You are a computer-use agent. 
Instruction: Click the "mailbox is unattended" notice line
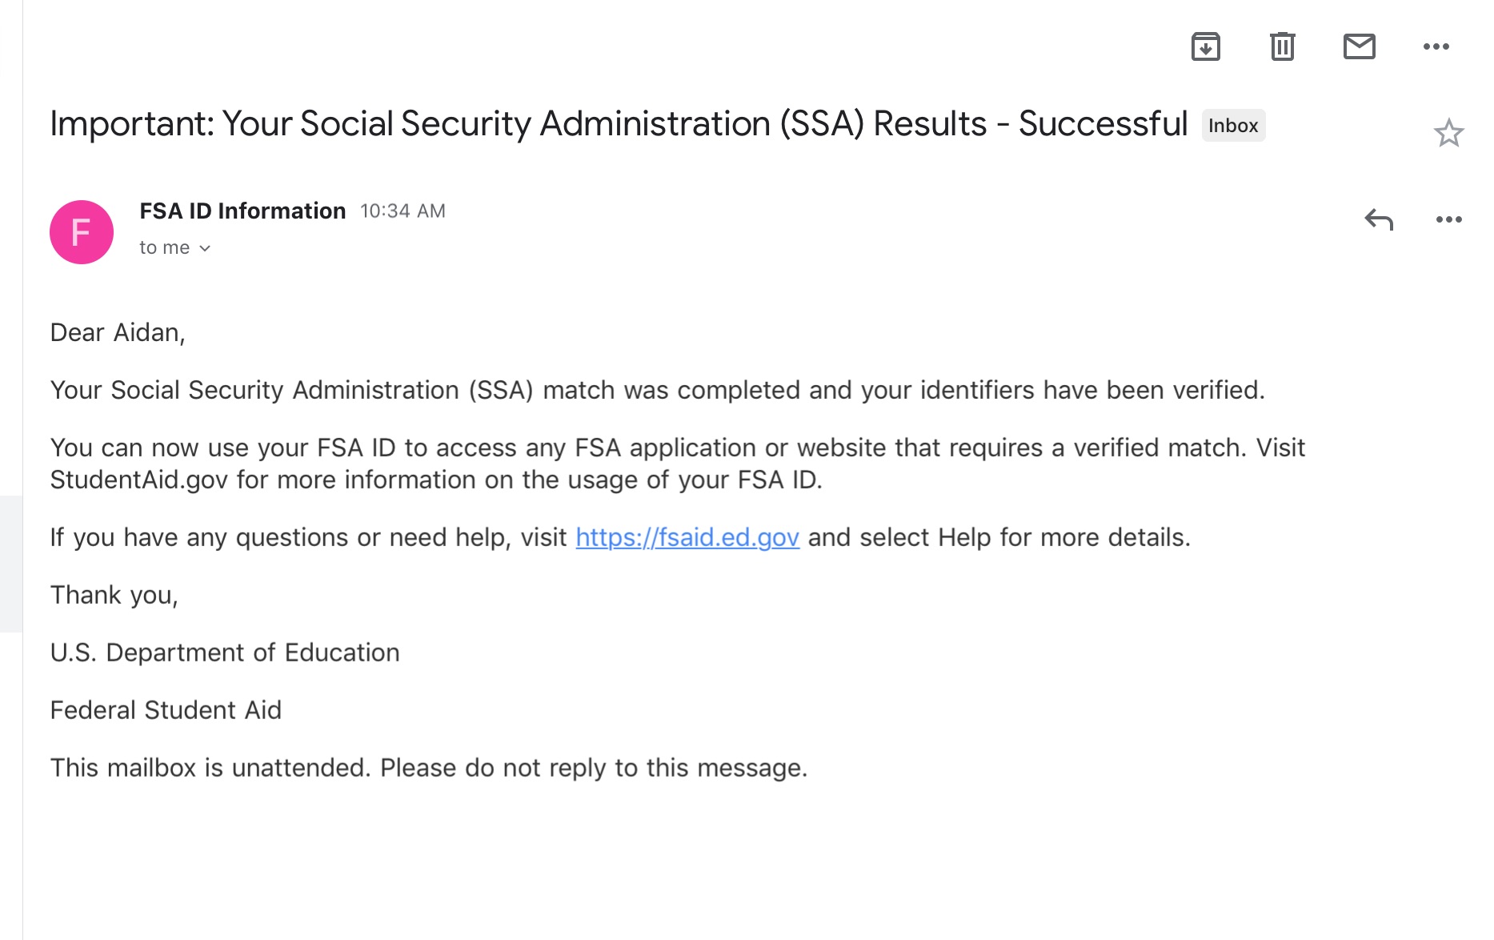click(429, 768)
